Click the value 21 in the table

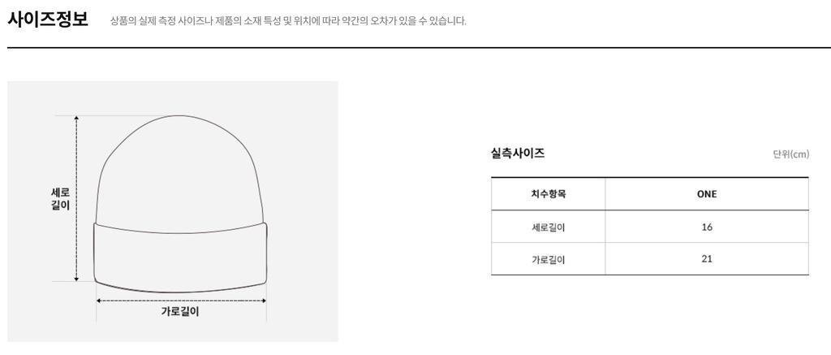click(707, 259)
